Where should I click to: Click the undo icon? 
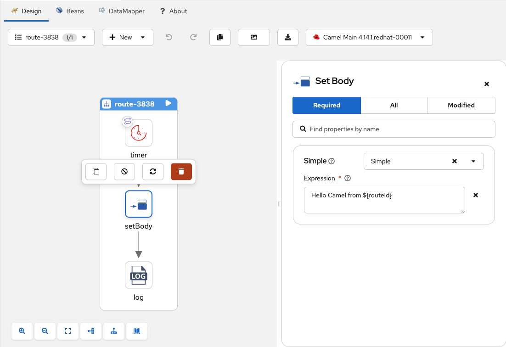tap(169, 38)
